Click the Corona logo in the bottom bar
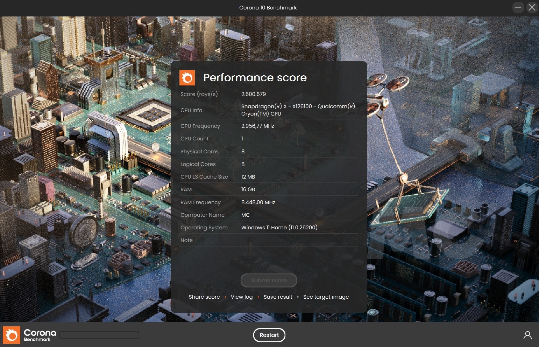 [12, 335]
